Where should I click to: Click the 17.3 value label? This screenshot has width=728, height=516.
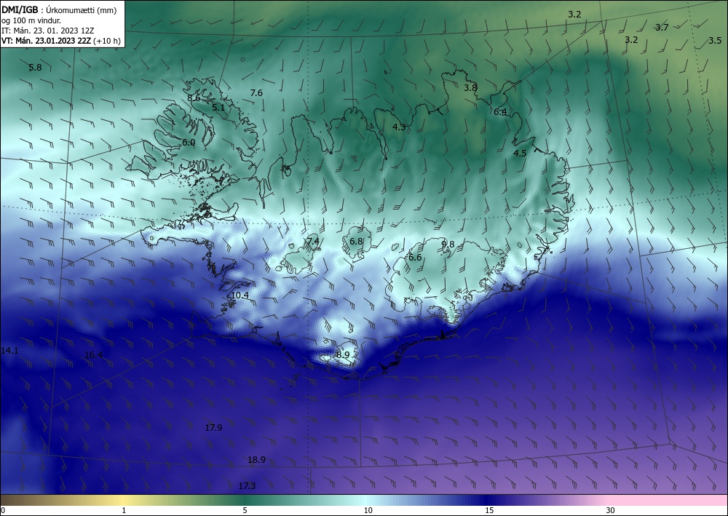[x=247, y=486]
